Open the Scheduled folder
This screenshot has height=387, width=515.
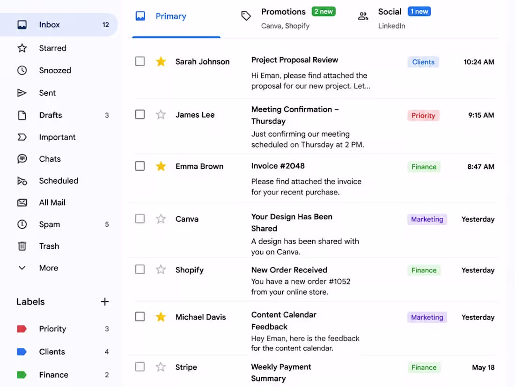(59, 181)
